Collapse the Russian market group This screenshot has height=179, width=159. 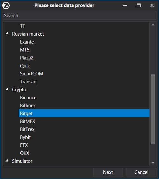pos(7,33)
